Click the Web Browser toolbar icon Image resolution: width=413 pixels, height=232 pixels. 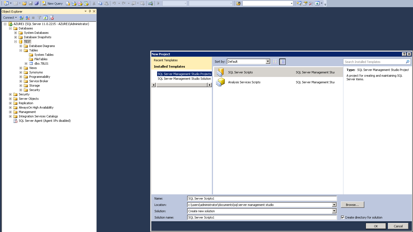pyautogui.click(x=317, y=3)
